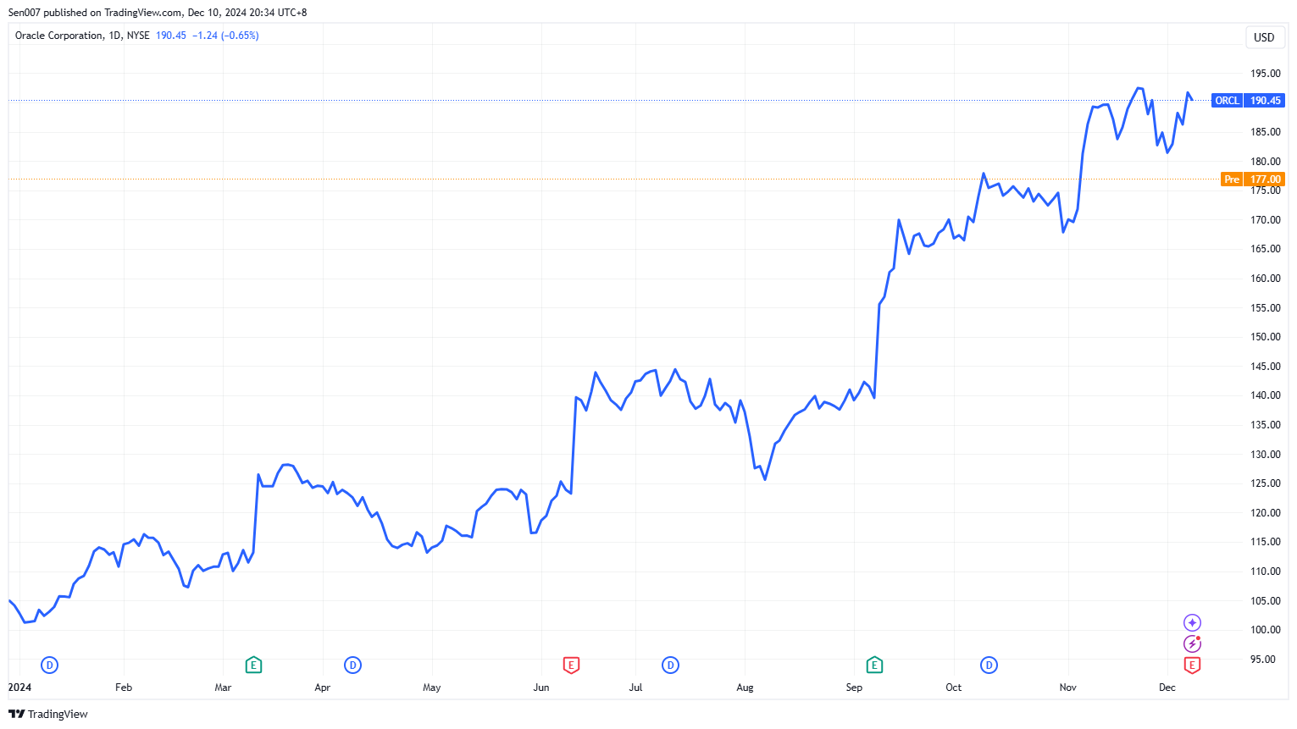This screenshot has width=1297, height=729.
Task: Click the 100.00 price axis label
Action: point(1265,630)
